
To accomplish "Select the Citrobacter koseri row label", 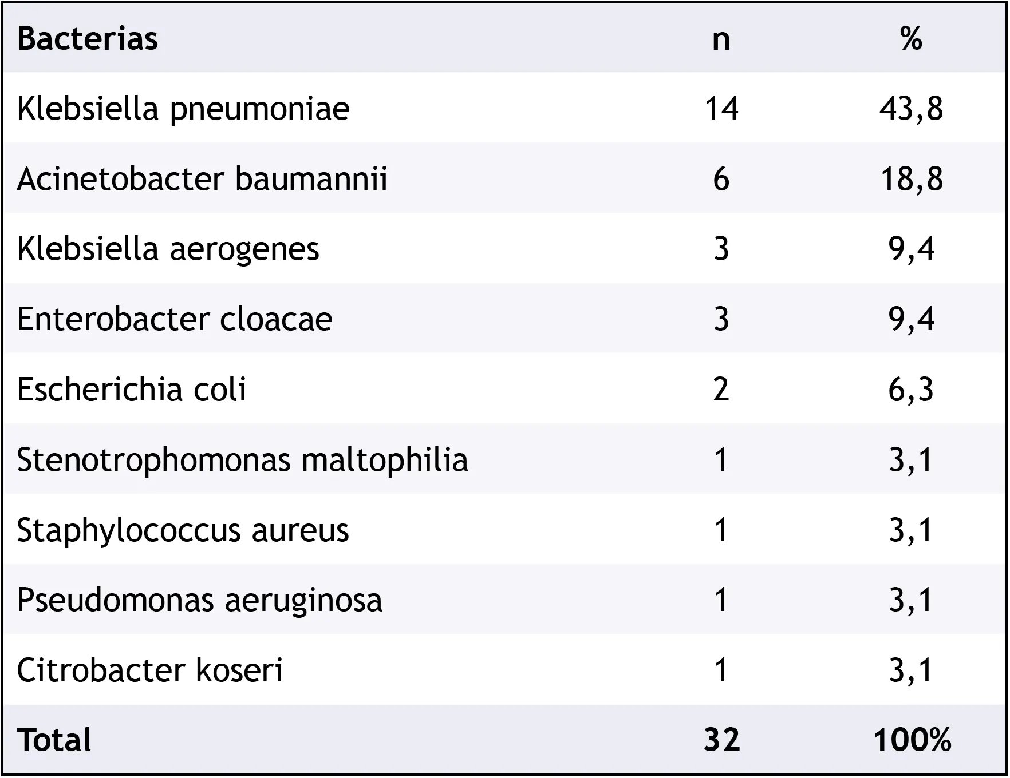I will click(x=150, y=670).
